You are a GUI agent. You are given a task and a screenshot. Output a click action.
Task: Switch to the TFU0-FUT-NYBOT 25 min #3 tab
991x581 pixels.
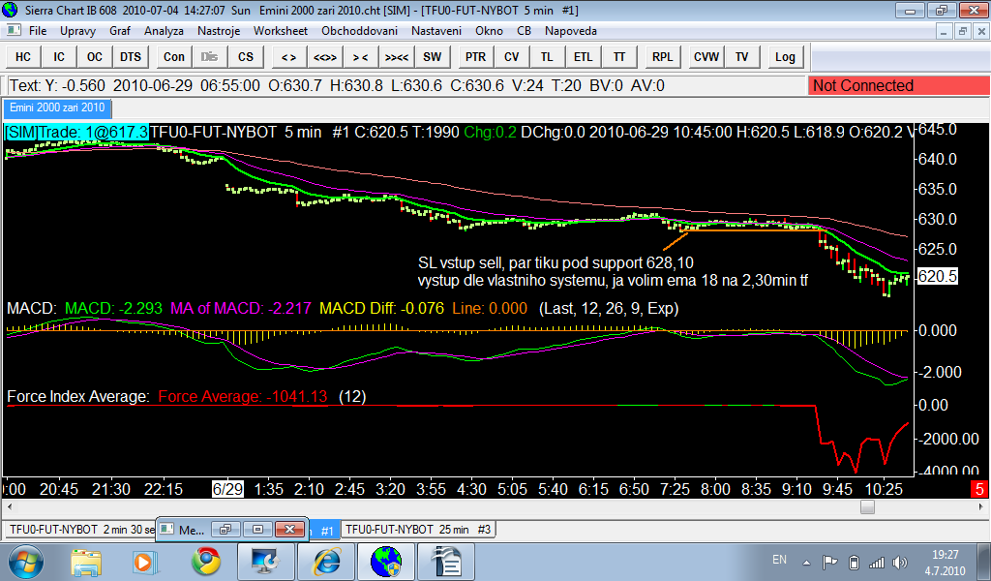point(419,530)
